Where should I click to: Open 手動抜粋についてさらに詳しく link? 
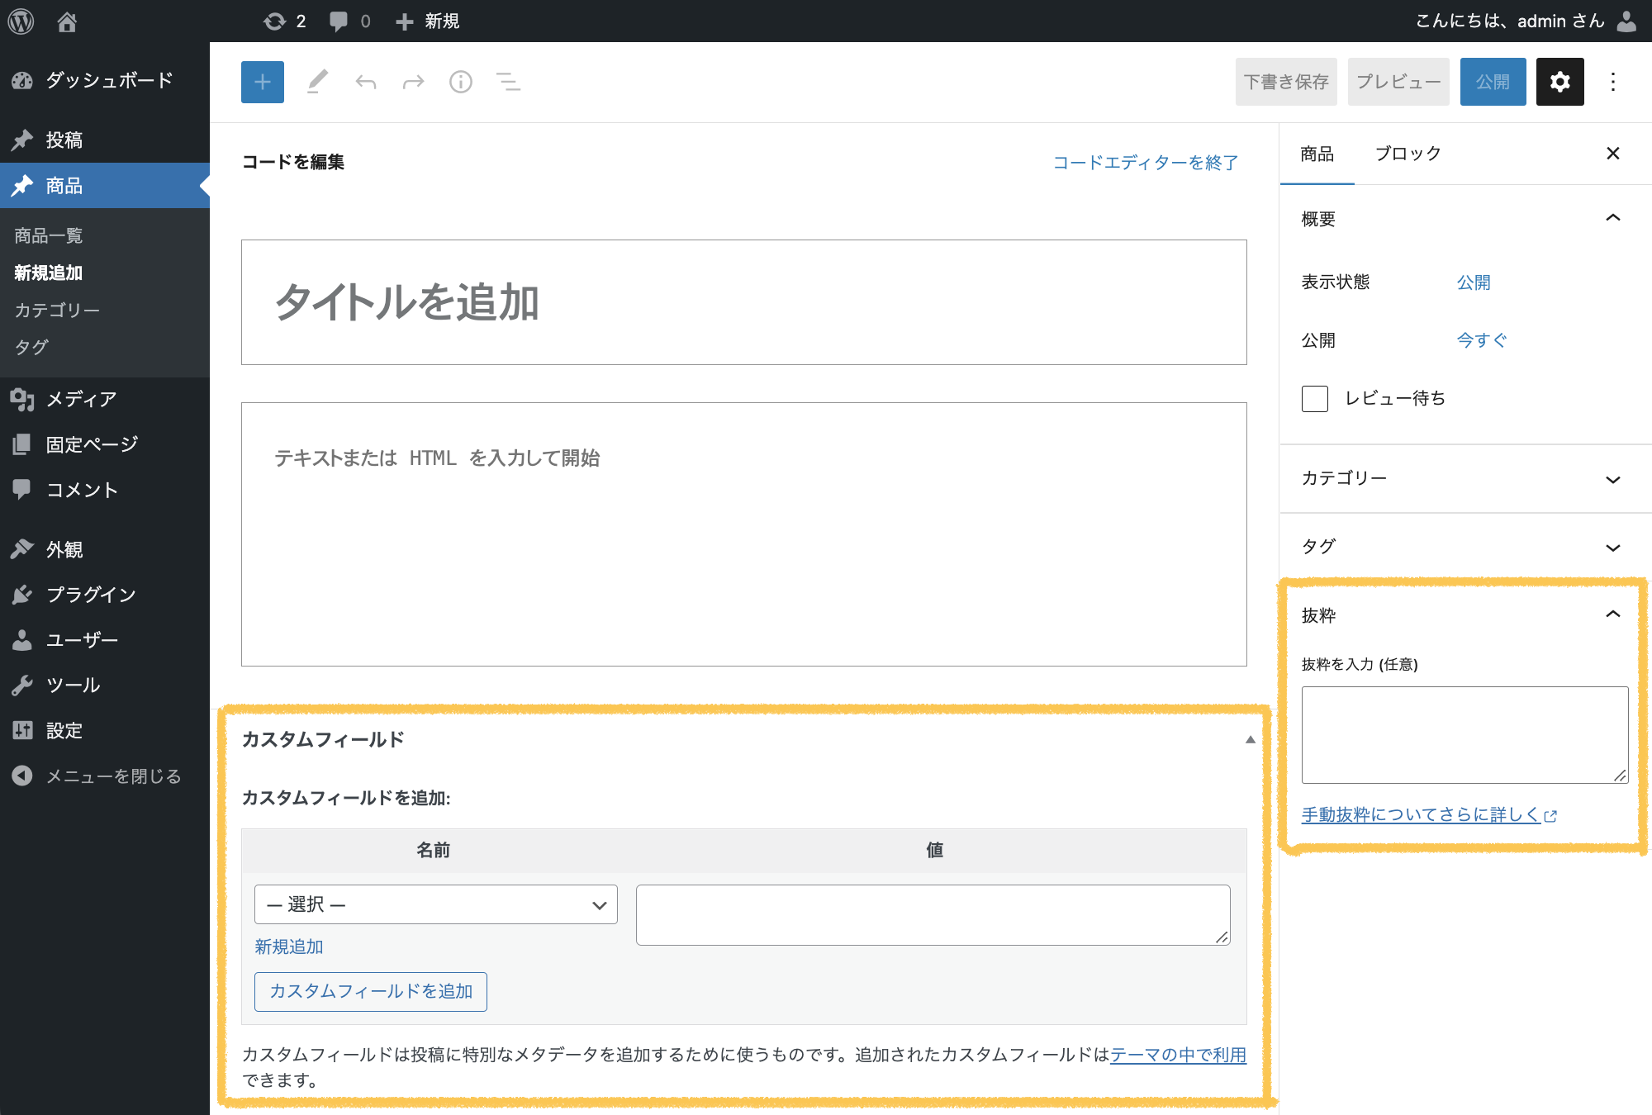coord(1429,815)
